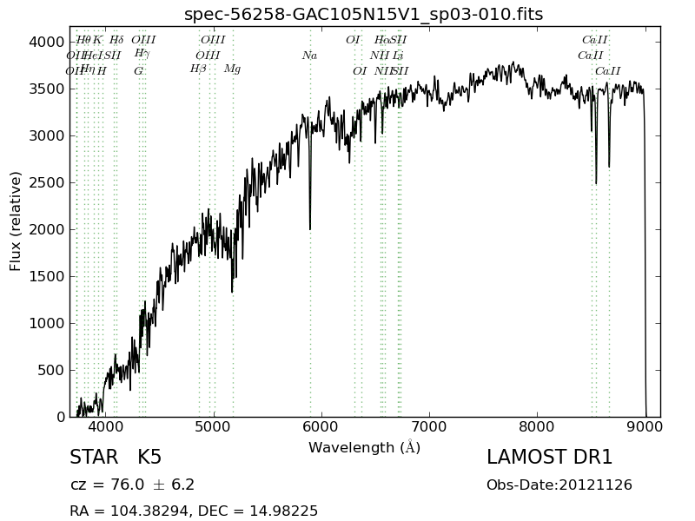Click the plot title spec-56258-GAC105N15V1_sp03-010.fits
The image size is (695, 521).
click(363, 15)
